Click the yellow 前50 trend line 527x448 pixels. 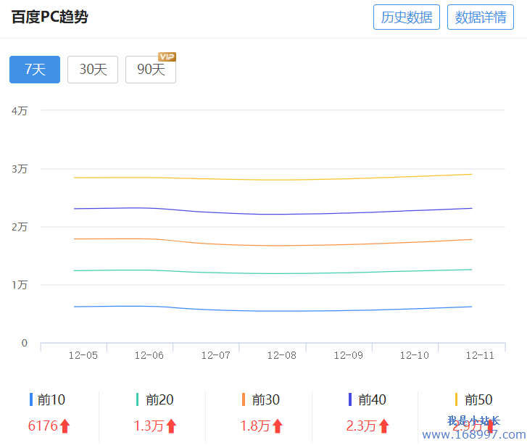click(x=273, y=180)
